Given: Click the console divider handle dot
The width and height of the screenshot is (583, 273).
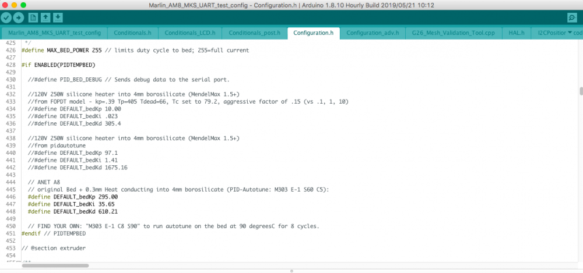Looking at the screenshot, I should pos(291,271).
